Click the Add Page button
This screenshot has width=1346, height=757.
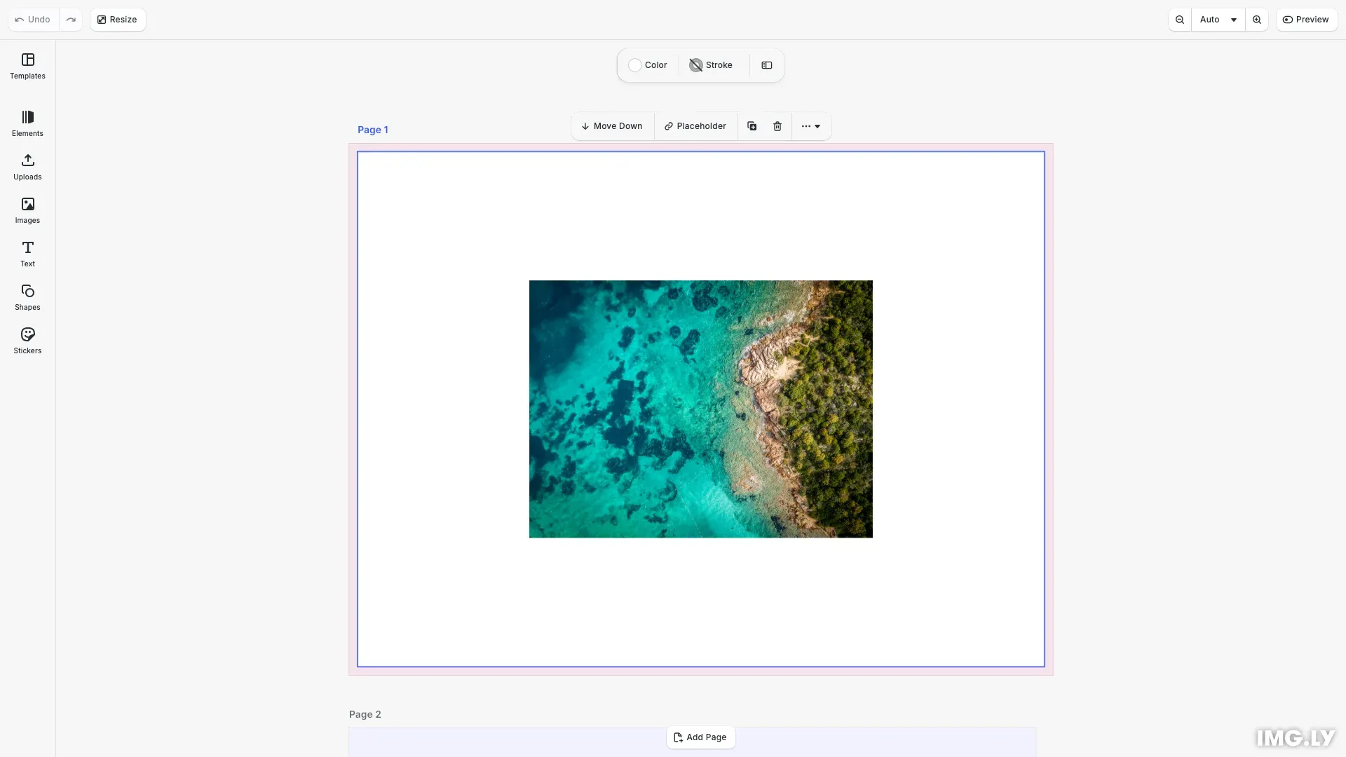coord(700,737)
